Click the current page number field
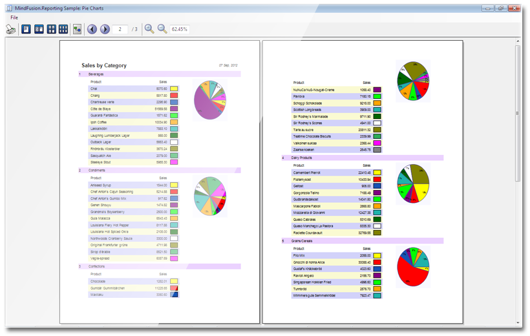The image size is (530, 336). (120, 29)
